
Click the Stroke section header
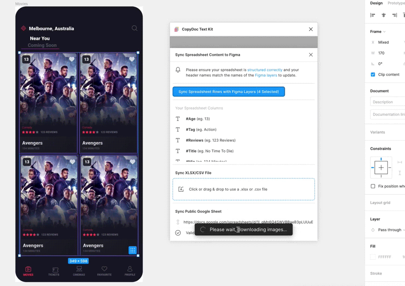376,273
